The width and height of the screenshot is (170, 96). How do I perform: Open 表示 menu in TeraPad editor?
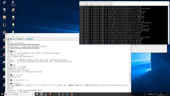(x=22, y=37)
